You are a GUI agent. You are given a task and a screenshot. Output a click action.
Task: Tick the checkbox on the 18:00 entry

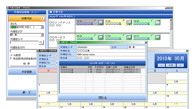click(x=152, y=21)
